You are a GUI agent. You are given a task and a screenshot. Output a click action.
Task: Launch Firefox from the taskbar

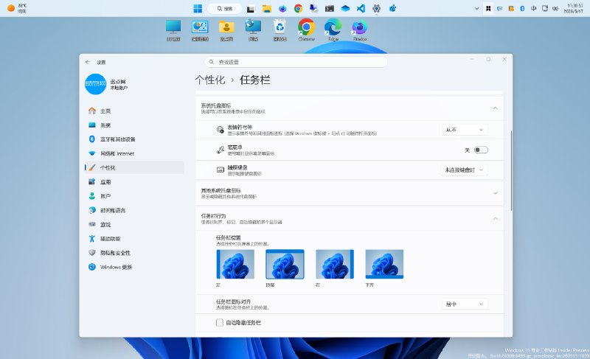(282, 8)
